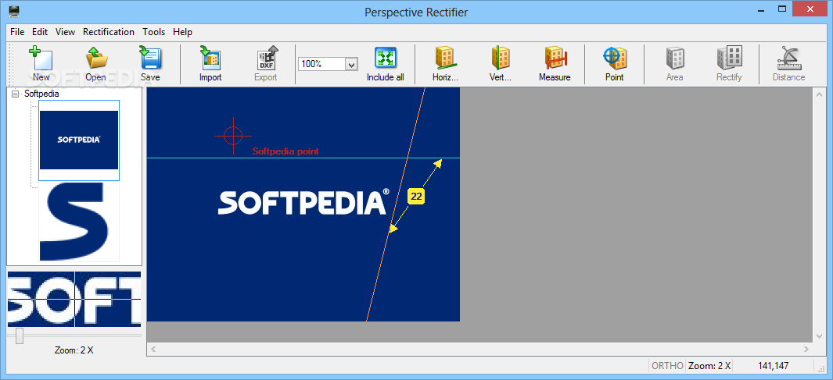
Task: Click the Area tool icon
Action: point(675,64)
